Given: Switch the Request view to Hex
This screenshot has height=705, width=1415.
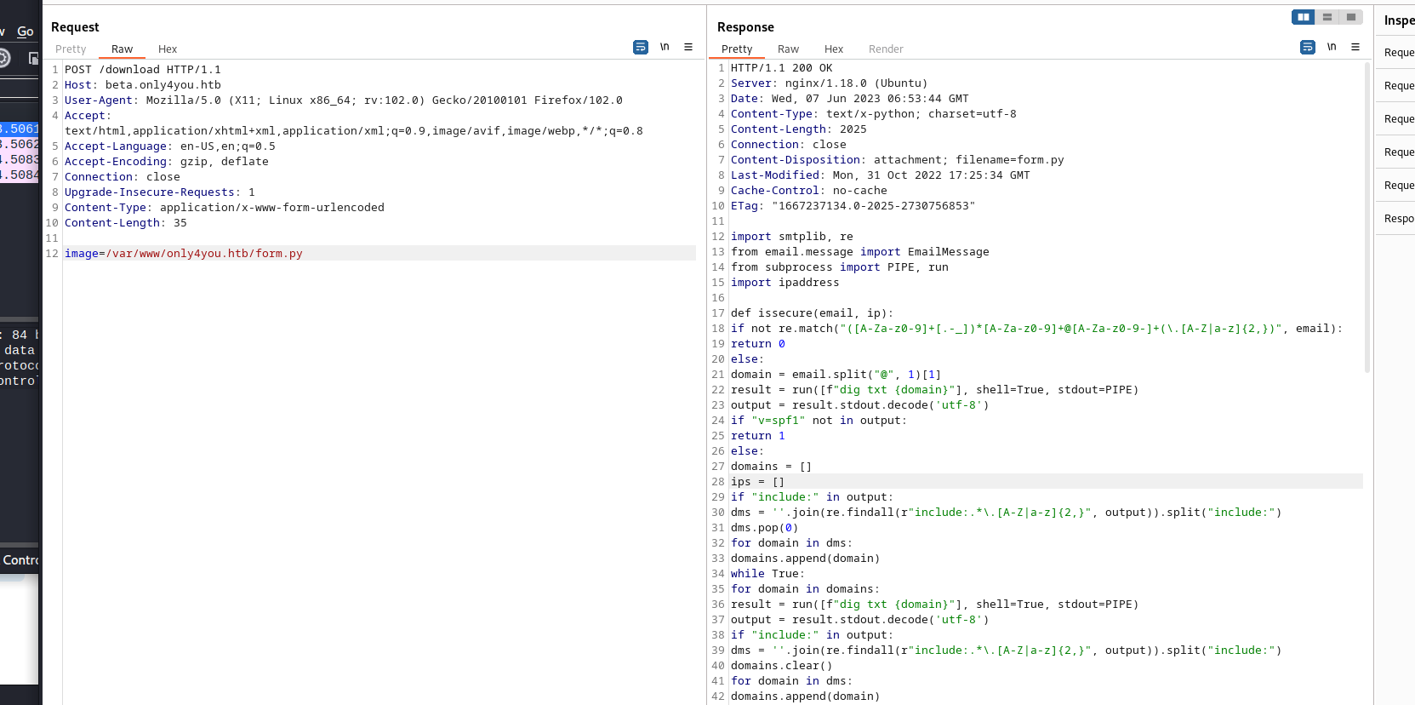Looking at the screenshot, I should click(168, 49).
